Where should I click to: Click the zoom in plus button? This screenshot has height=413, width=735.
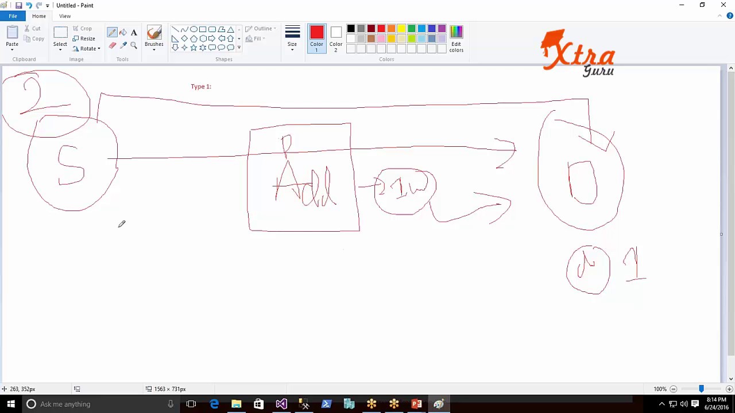coord(729,389)
